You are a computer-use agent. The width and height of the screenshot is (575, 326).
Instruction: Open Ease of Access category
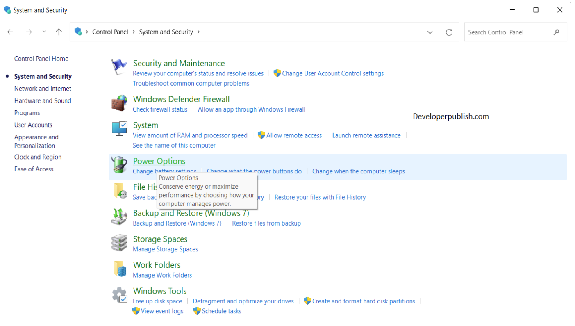coord(34,169)
